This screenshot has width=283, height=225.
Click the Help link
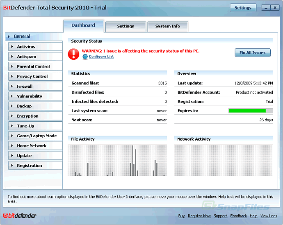point(253,216)
